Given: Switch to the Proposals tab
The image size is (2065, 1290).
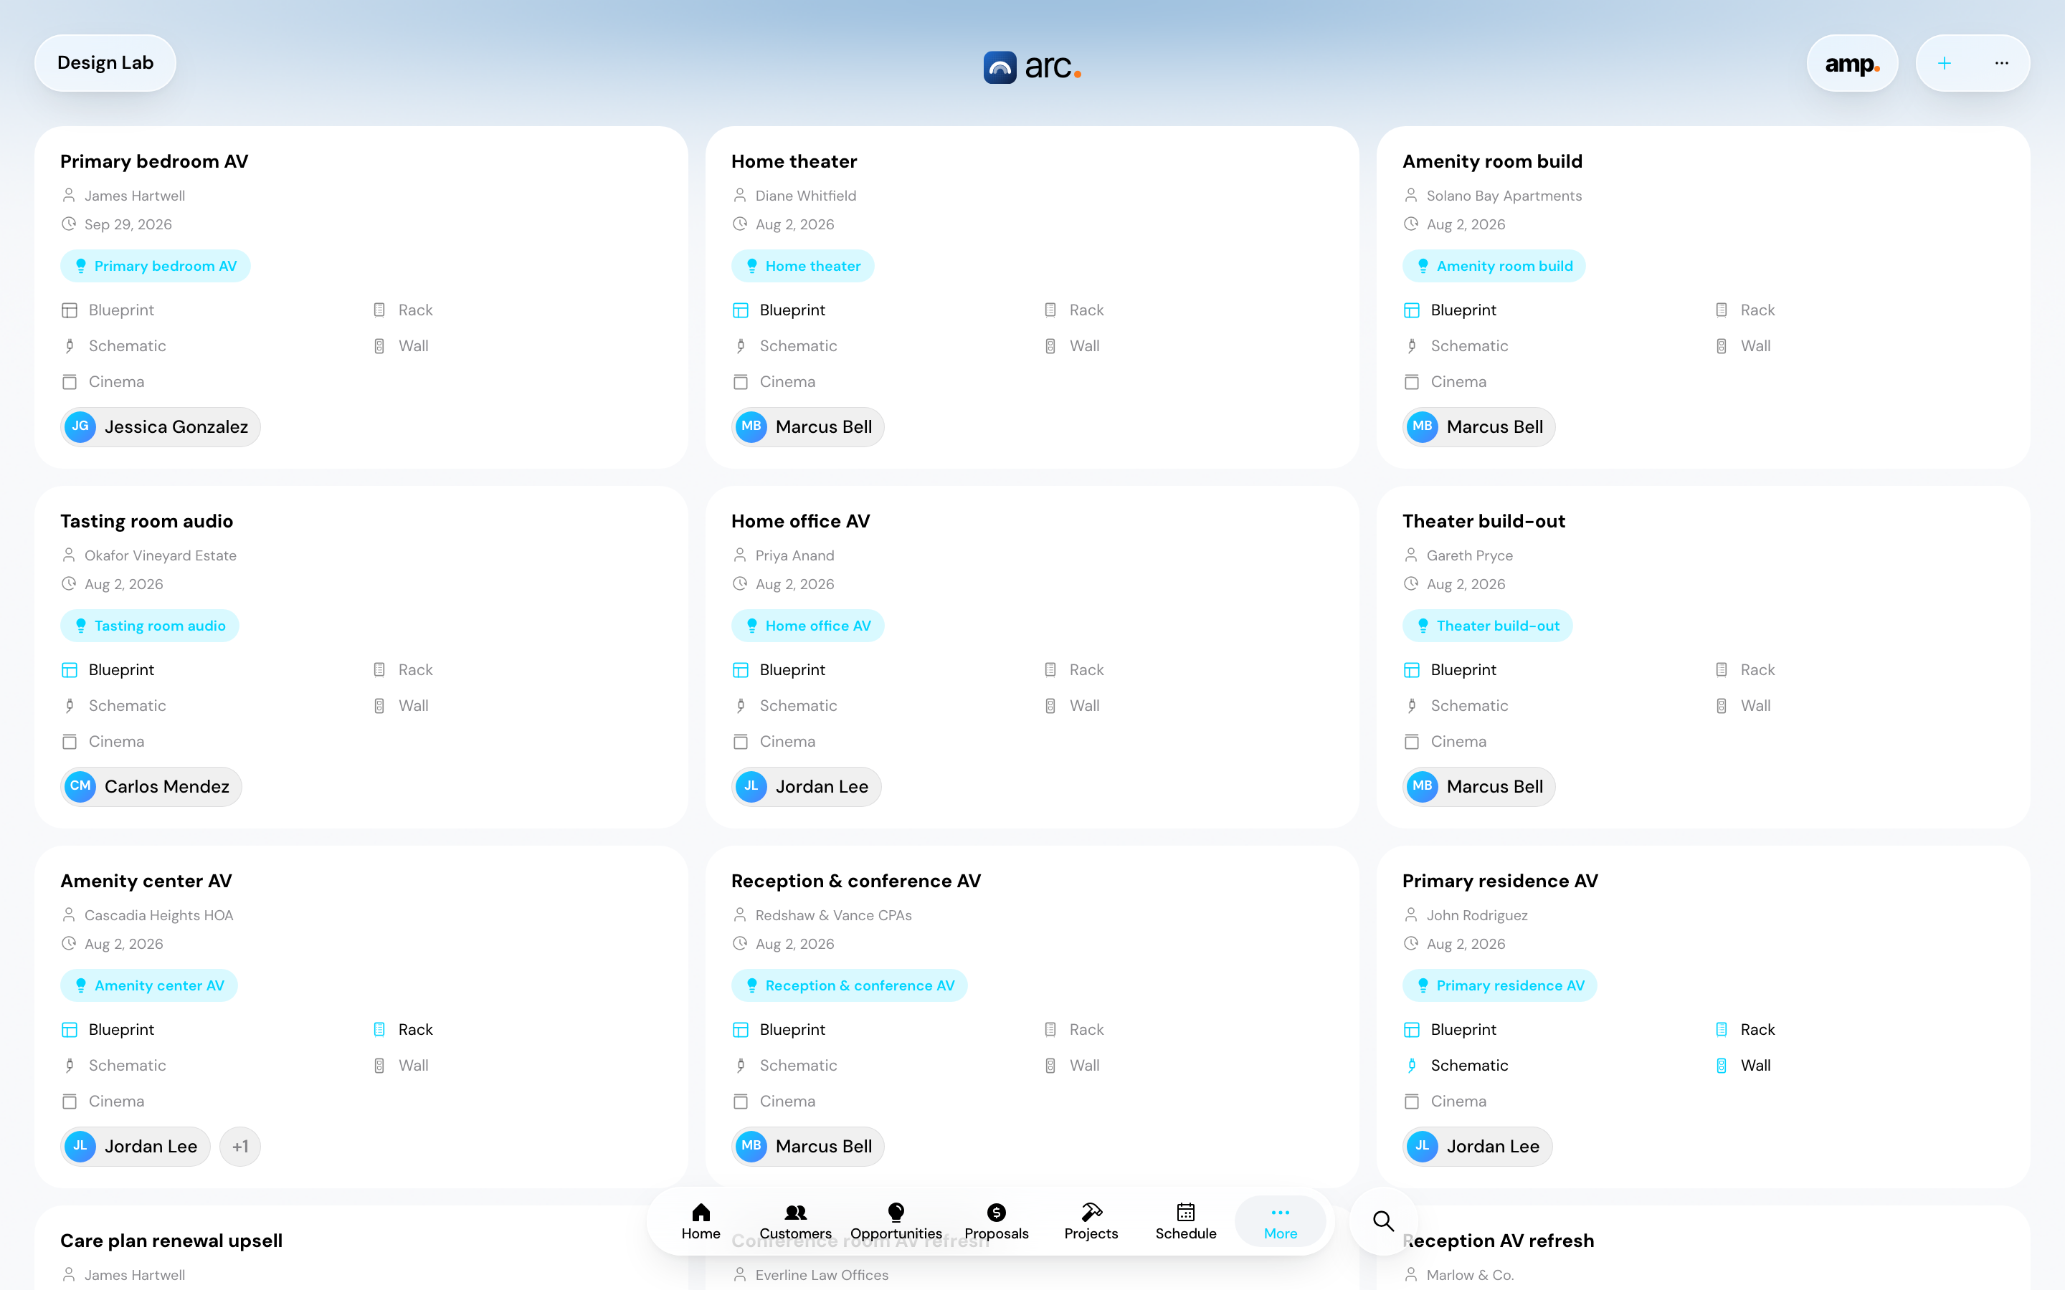Looking at the screenshot, I should [996, 1221].
